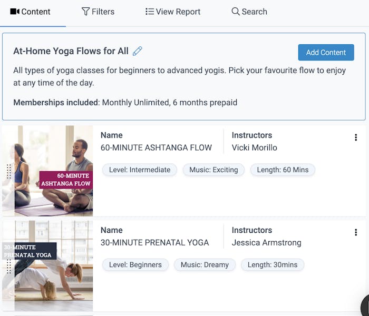
Task: Click the Add Content button
Action: coord(326,53)
